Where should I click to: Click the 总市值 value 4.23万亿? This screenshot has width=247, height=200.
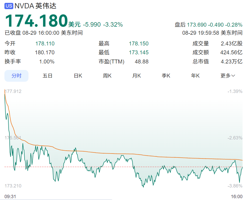232,62
